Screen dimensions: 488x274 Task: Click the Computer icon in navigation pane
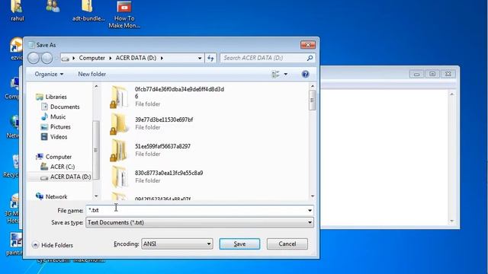pyautogui.click(x=39, y=157)
